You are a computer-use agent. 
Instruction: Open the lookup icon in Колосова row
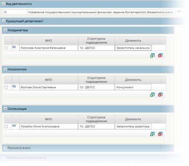pos(14,47)
